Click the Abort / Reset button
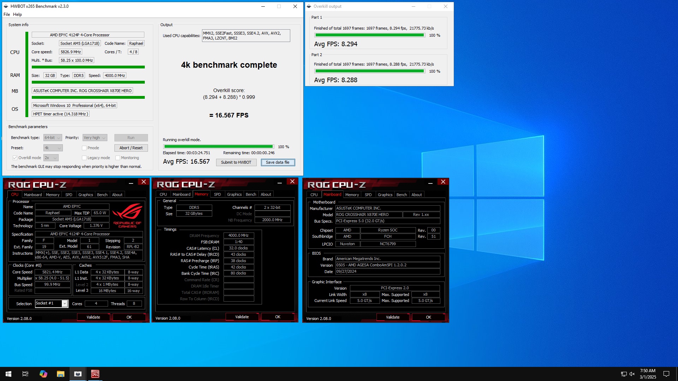The height and width of the screenshot is (381, 678). tap(131, 148)
